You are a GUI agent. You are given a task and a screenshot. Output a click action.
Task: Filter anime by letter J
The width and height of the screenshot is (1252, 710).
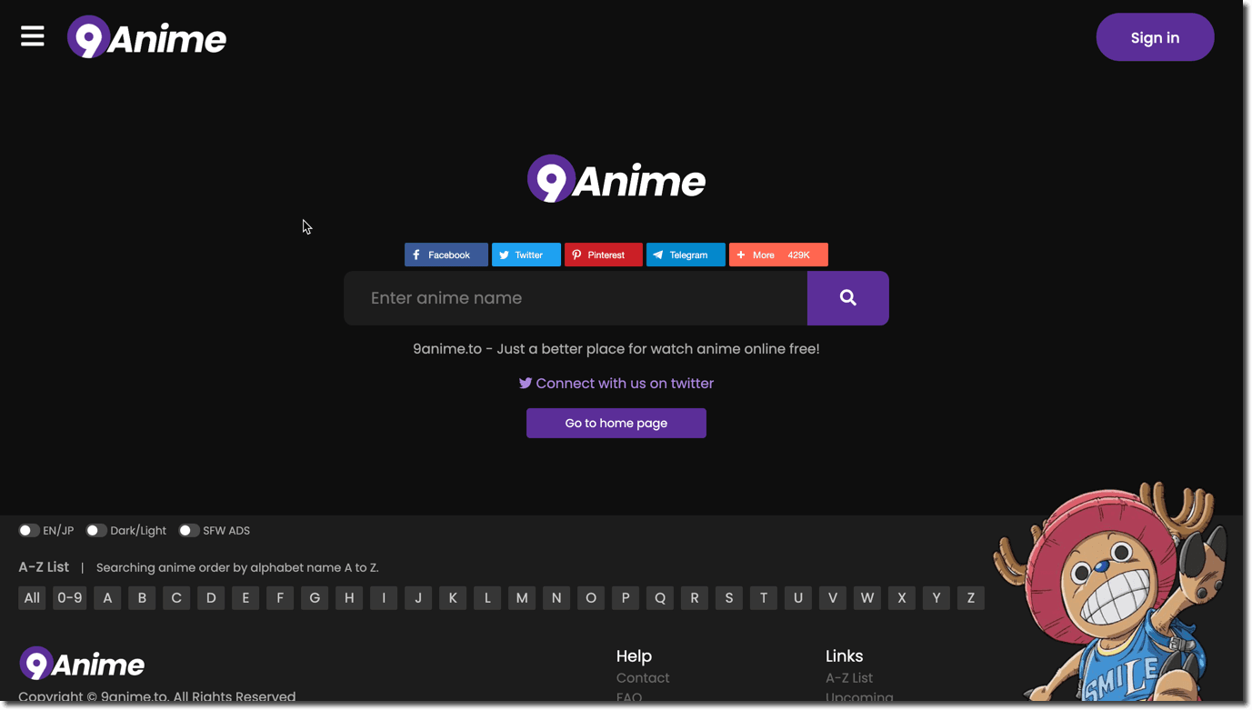pos(418,598)
